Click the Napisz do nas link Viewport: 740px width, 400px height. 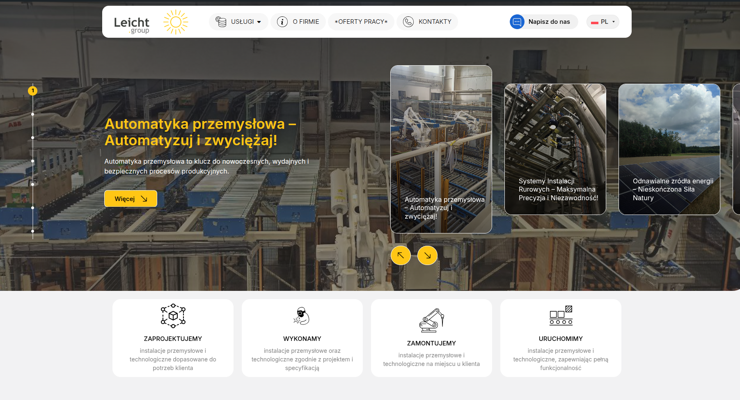click(549, 22)
